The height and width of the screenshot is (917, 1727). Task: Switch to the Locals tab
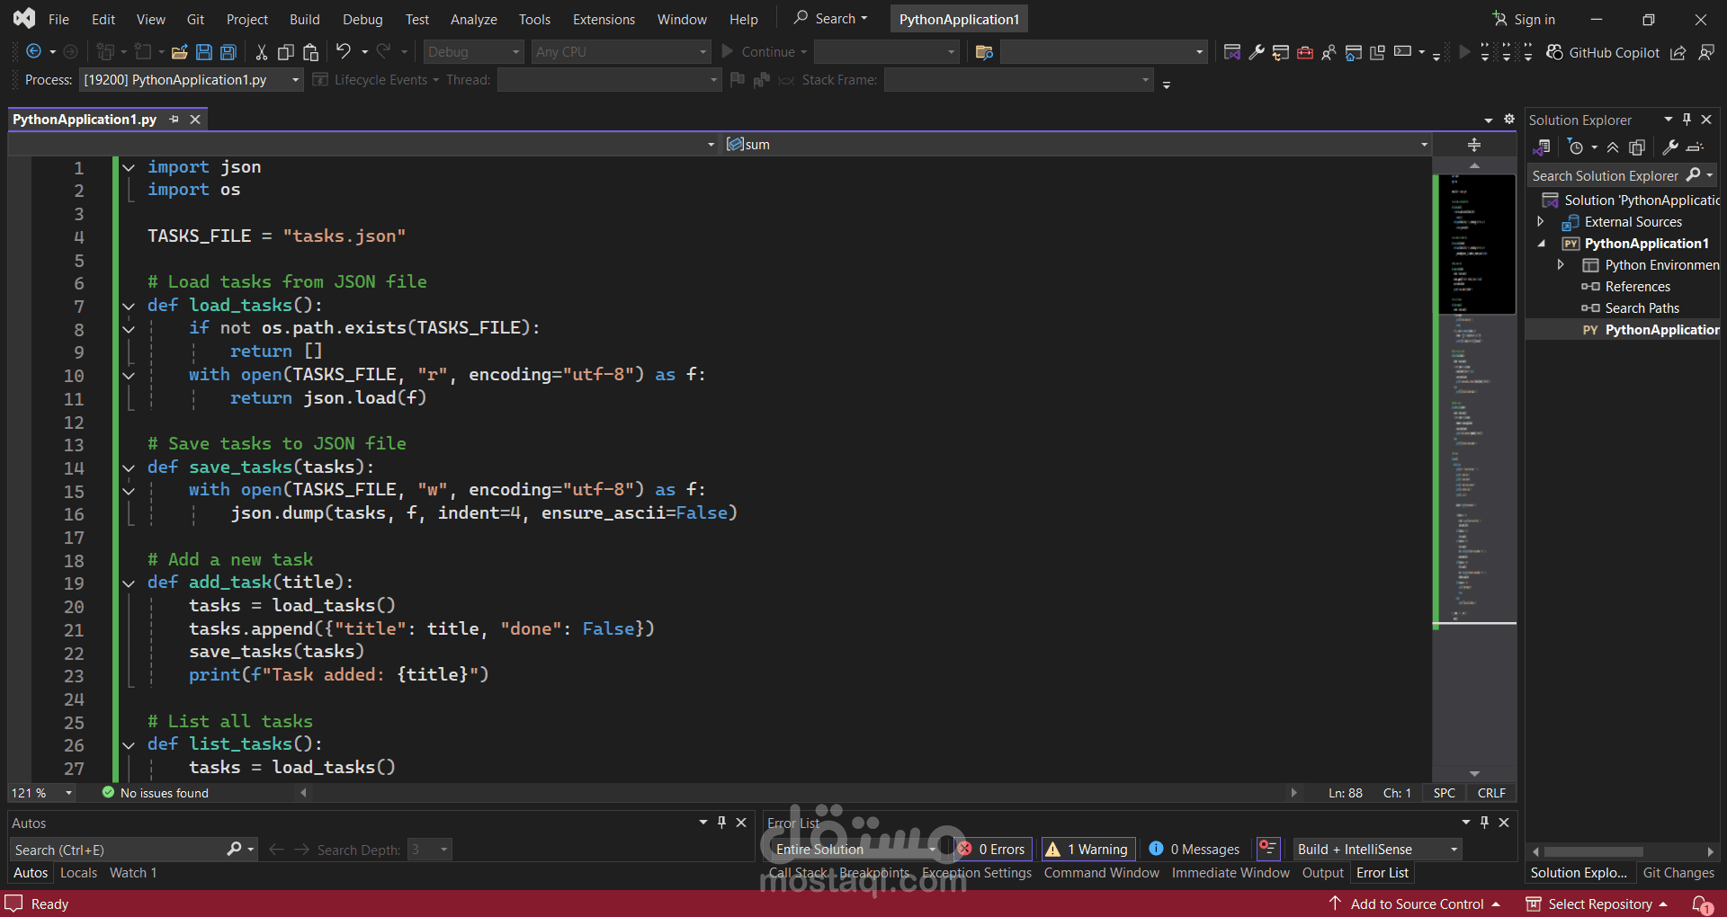click(x=78, y=873)
